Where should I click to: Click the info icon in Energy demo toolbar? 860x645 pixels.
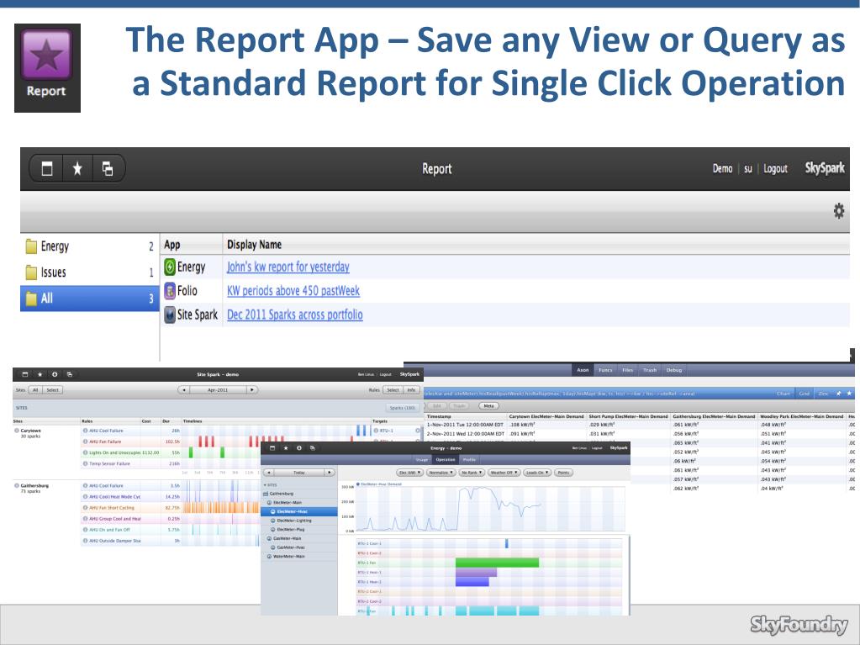(299, 448)
